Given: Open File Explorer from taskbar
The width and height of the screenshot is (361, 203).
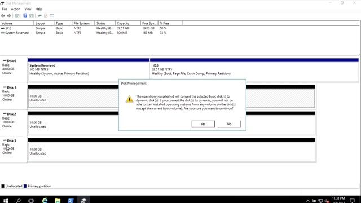Looking at the screenshot, I should tap(58, 200).
